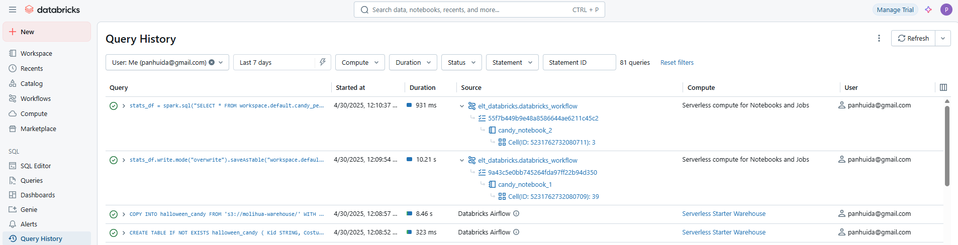The width and height of the screenshot is (958, 245).
Task: Open Serverless Starter Warehouse link in COPY INTO row
Action: tap(724, 213)
